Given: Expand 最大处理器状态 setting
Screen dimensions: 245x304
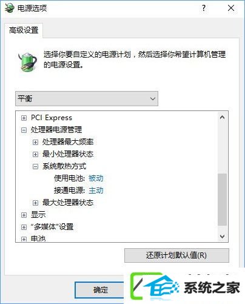Looking at the screenshot, I should click(35, 203).
